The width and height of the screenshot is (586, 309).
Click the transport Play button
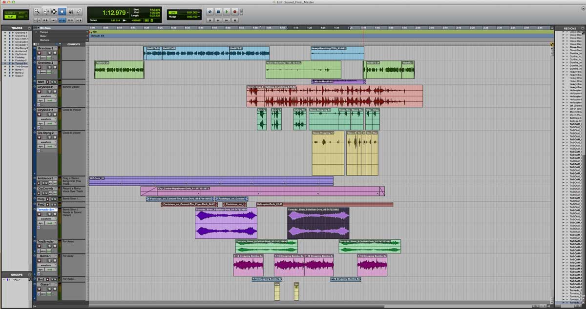(227, 11)
